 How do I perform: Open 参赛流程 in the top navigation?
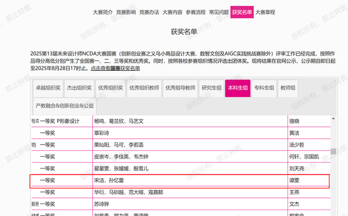tap(195, 12)
